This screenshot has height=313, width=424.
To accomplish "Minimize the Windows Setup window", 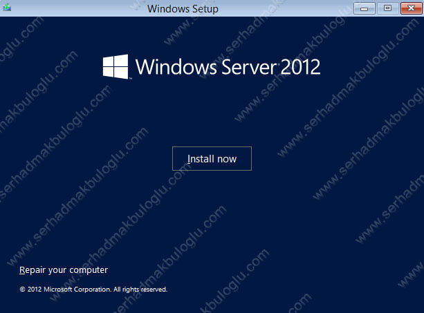I will (x=365, y=8).
